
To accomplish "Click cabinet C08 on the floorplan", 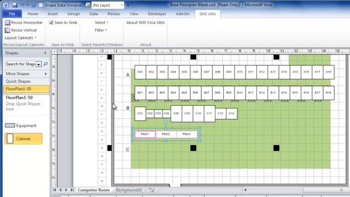I will pyautogui.click(x=176, y=113).
